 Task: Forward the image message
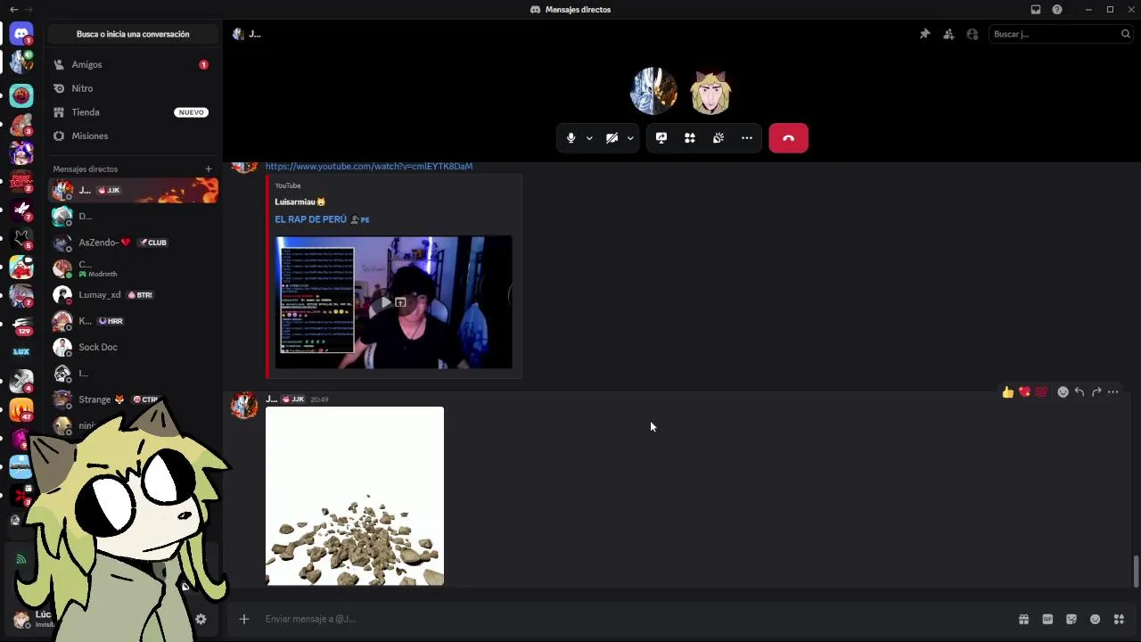coord(1096,392)
